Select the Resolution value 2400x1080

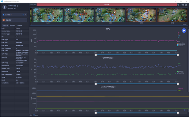[x=19, y=66]
